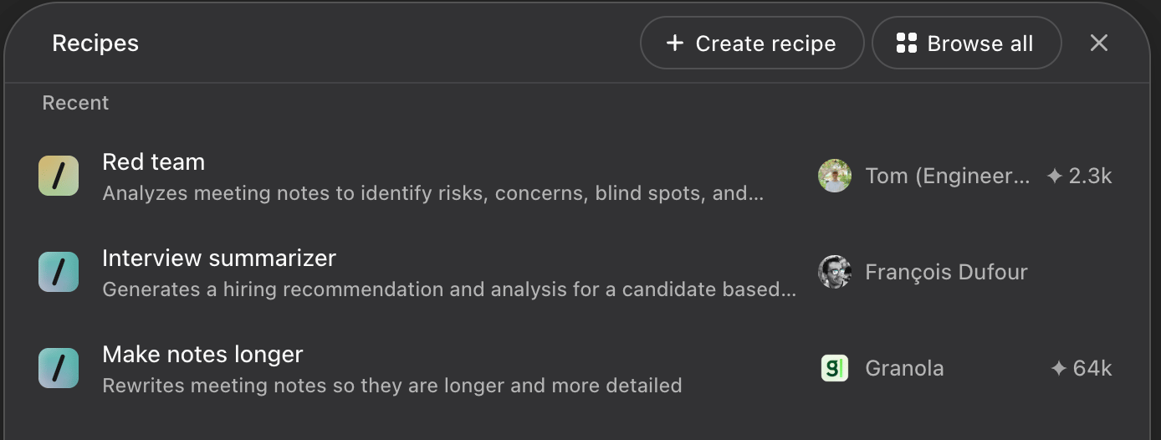Click the Granola author name
The height and width of the screenshot is (440, 1161).
tap(904, 368)
